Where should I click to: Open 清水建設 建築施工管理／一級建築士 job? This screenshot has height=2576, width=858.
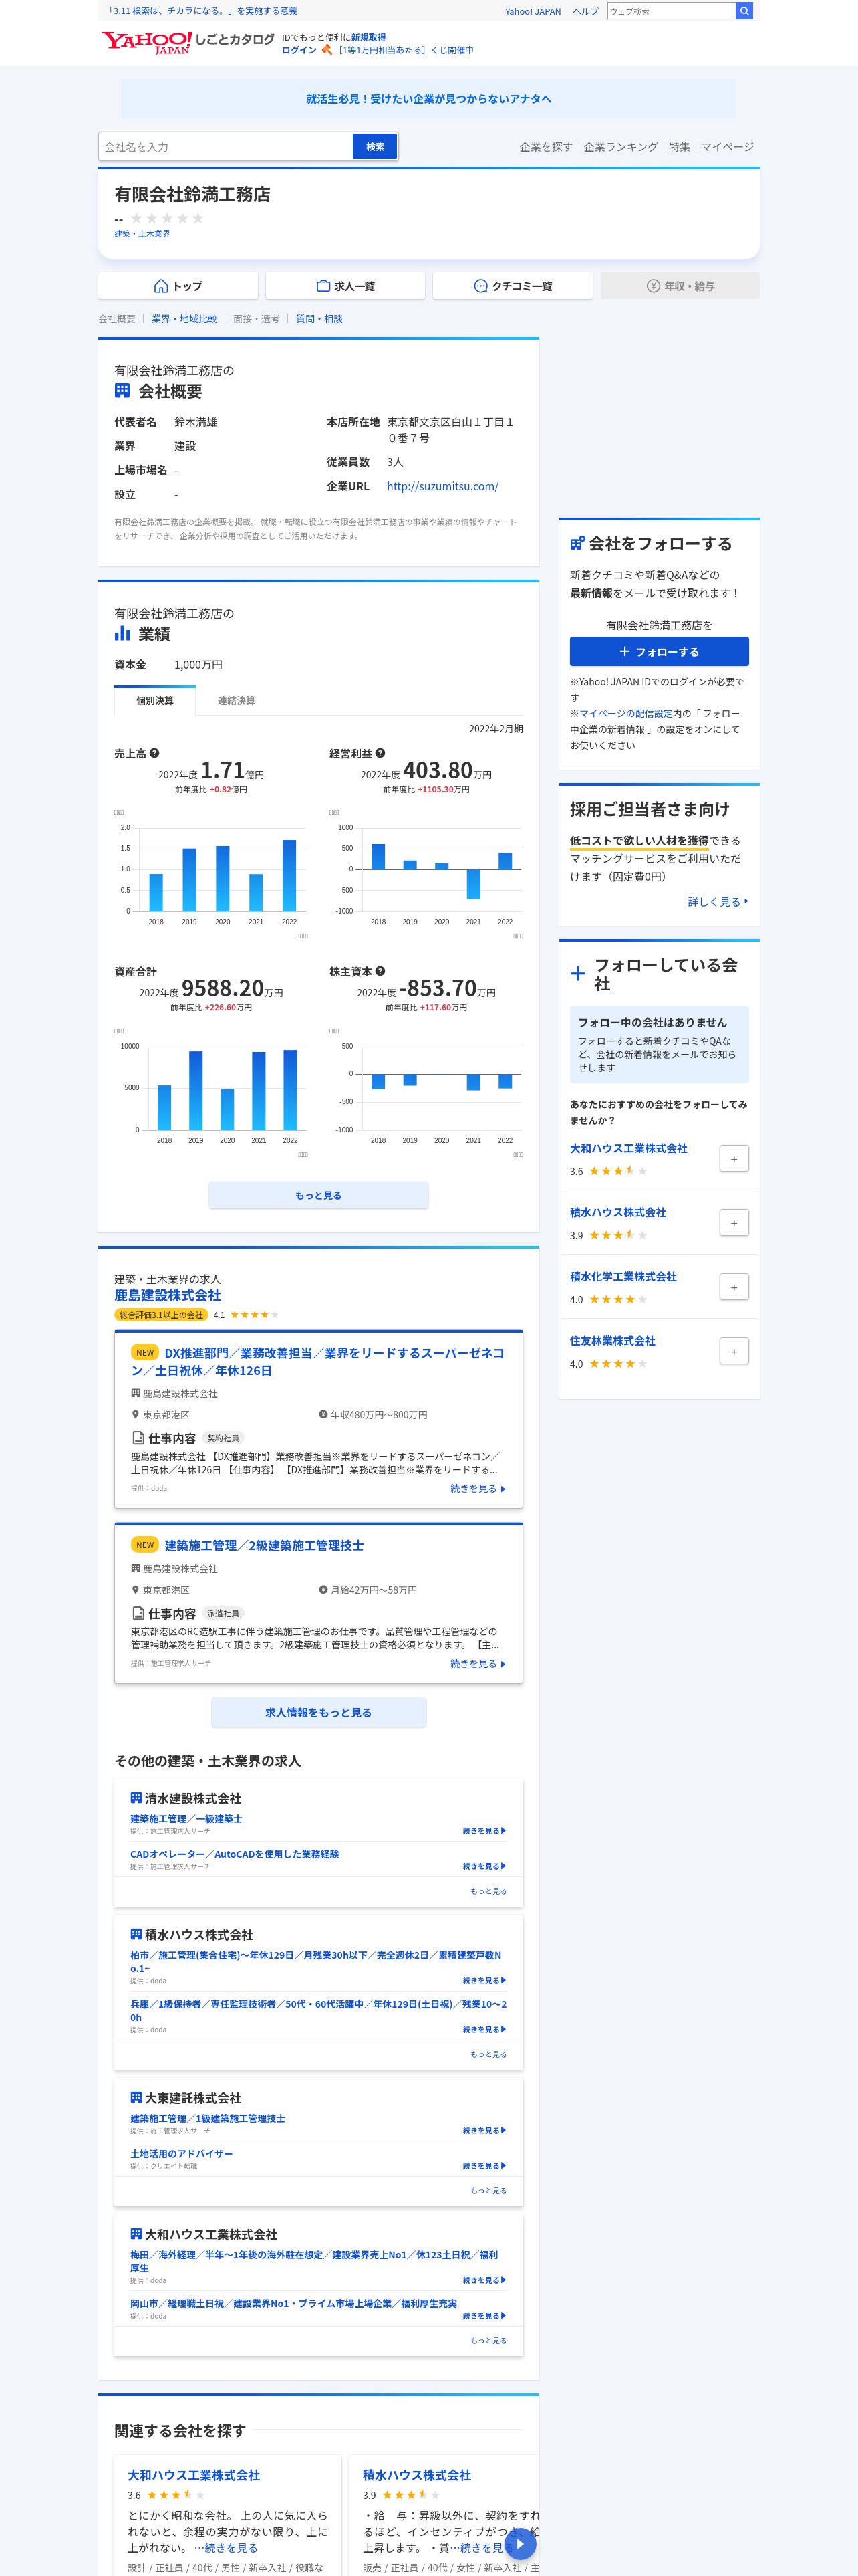pyautogui.click(x=186, y=1819)
